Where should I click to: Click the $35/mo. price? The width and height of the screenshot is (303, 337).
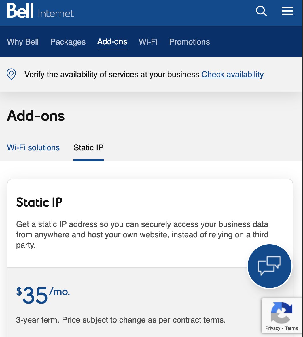[43, 295]
